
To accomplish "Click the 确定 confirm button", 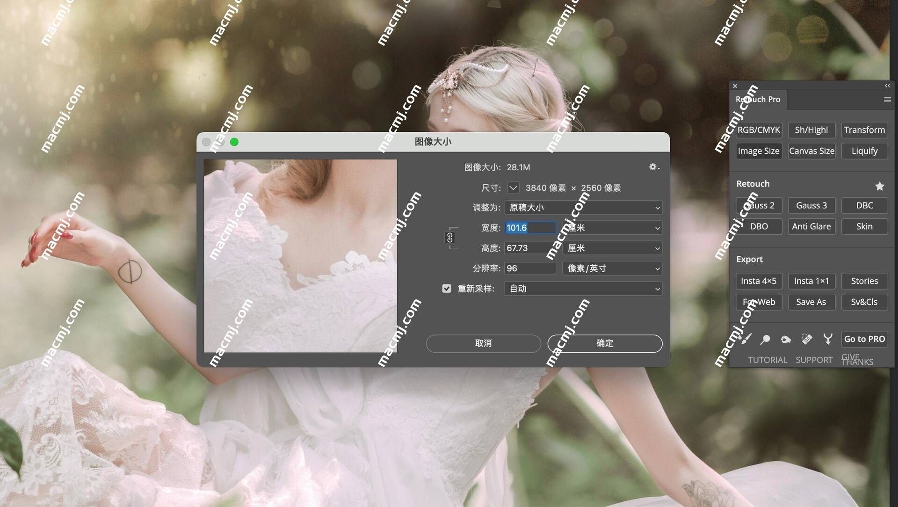I will tap(604, 343).
